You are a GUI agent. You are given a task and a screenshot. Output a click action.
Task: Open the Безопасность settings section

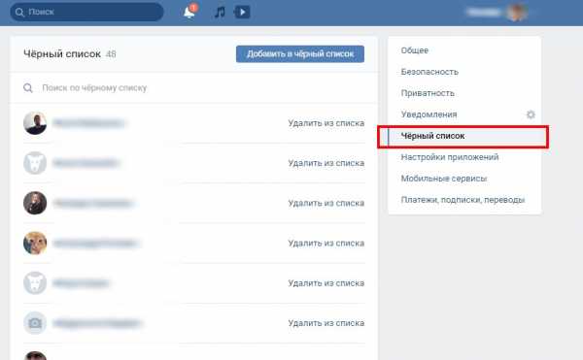pos(429,72)
